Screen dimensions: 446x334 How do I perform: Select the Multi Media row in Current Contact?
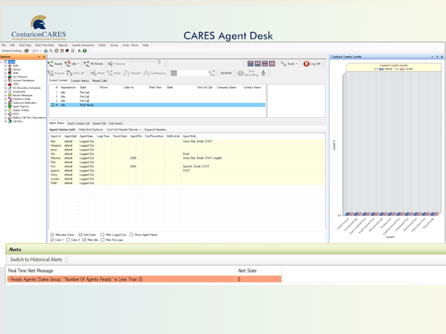[158, 105]
